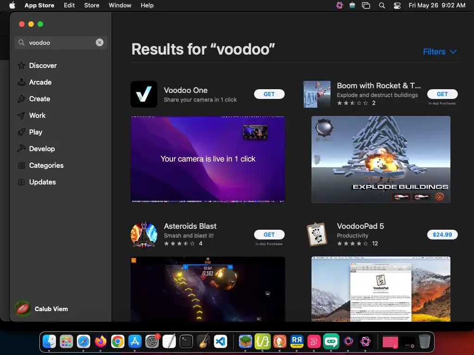Screen dimensions: 474x355
Task: Expand the Filters dropdown
Action: [x=440, y=52]
